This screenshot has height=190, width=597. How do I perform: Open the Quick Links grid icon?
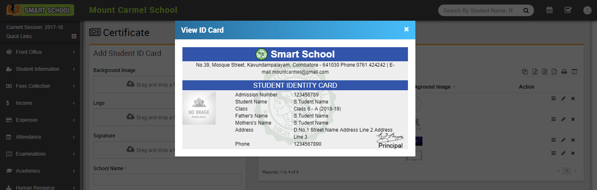pos(74,36)
